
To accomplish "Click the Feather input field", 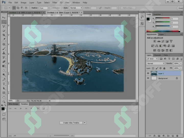I will (43, 8).
